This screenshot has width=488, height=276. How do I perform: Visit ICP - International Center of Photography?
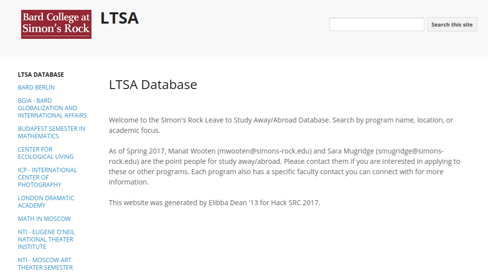pos(47,178)
